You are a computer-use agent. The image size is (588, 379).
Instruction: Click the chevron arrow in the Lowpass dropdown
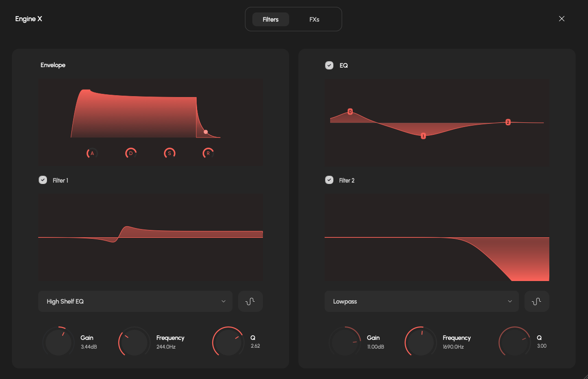tap(510, 301)
